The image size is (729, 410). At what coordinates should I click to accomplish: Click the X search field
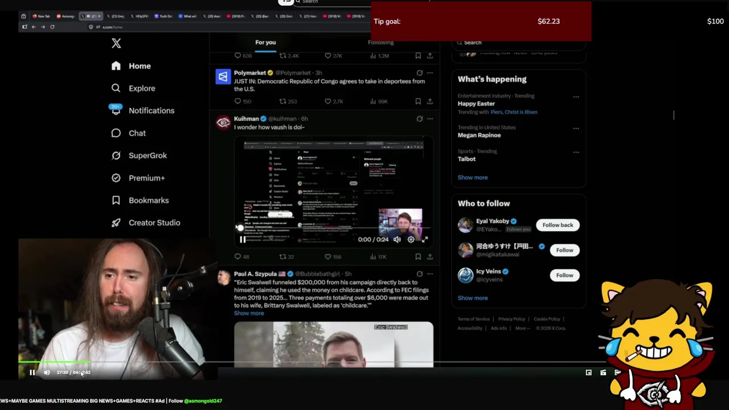(x=518, y=43)
